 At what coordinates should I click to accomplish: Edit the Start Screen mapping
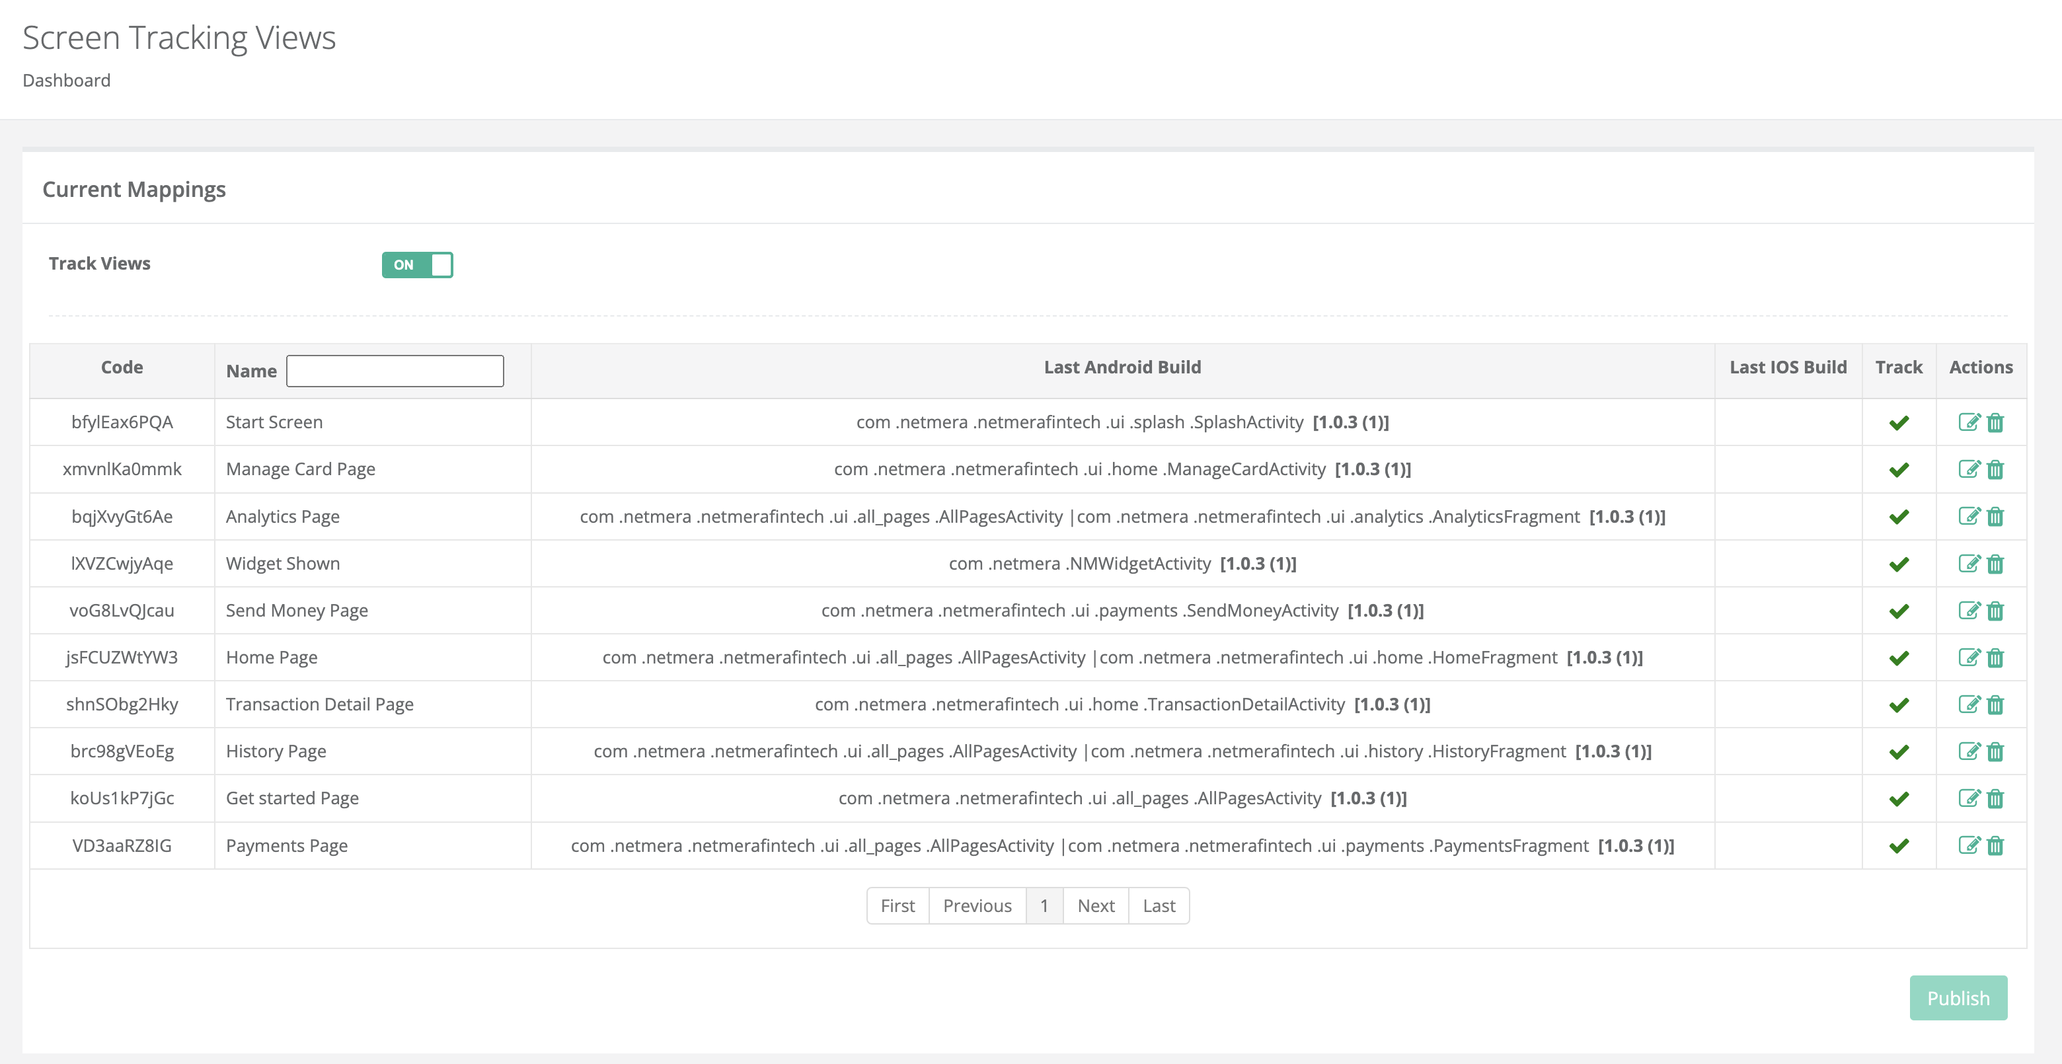(x=1968, y=422)
